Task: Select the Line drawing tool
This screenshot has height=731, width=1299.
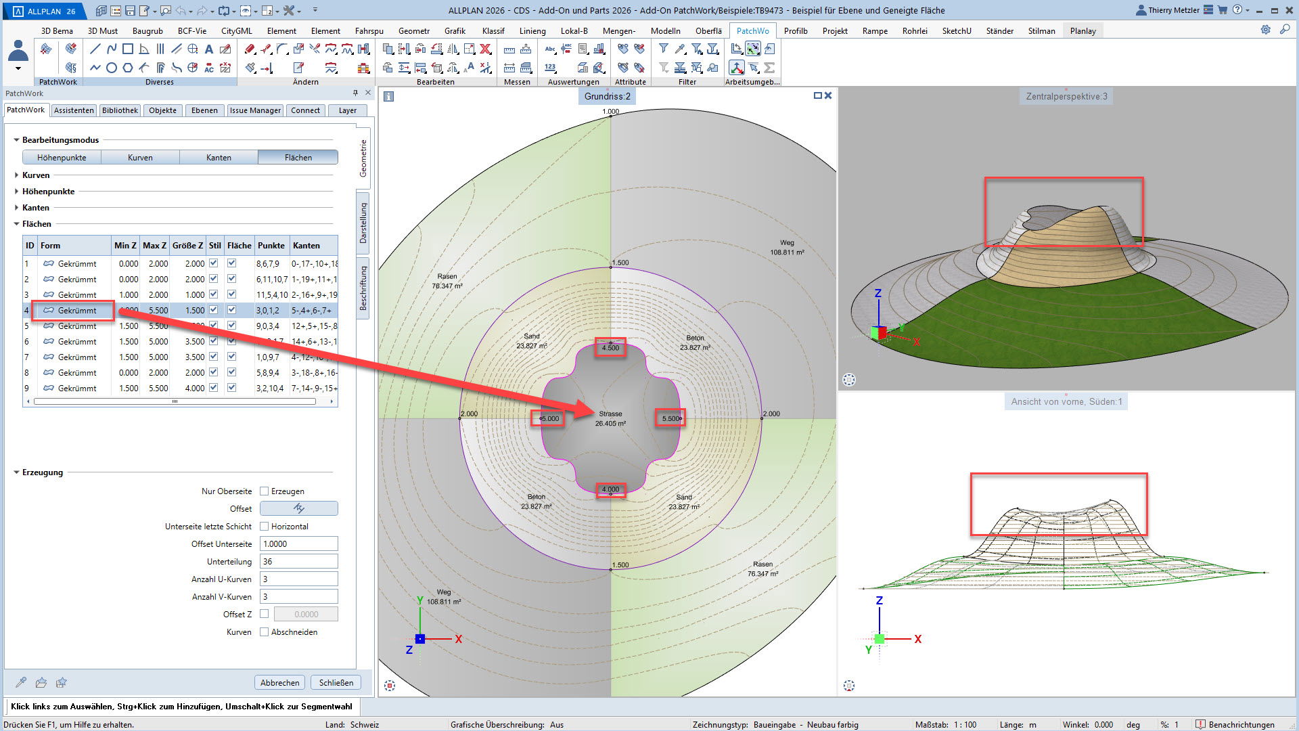Action: point(95,49)
